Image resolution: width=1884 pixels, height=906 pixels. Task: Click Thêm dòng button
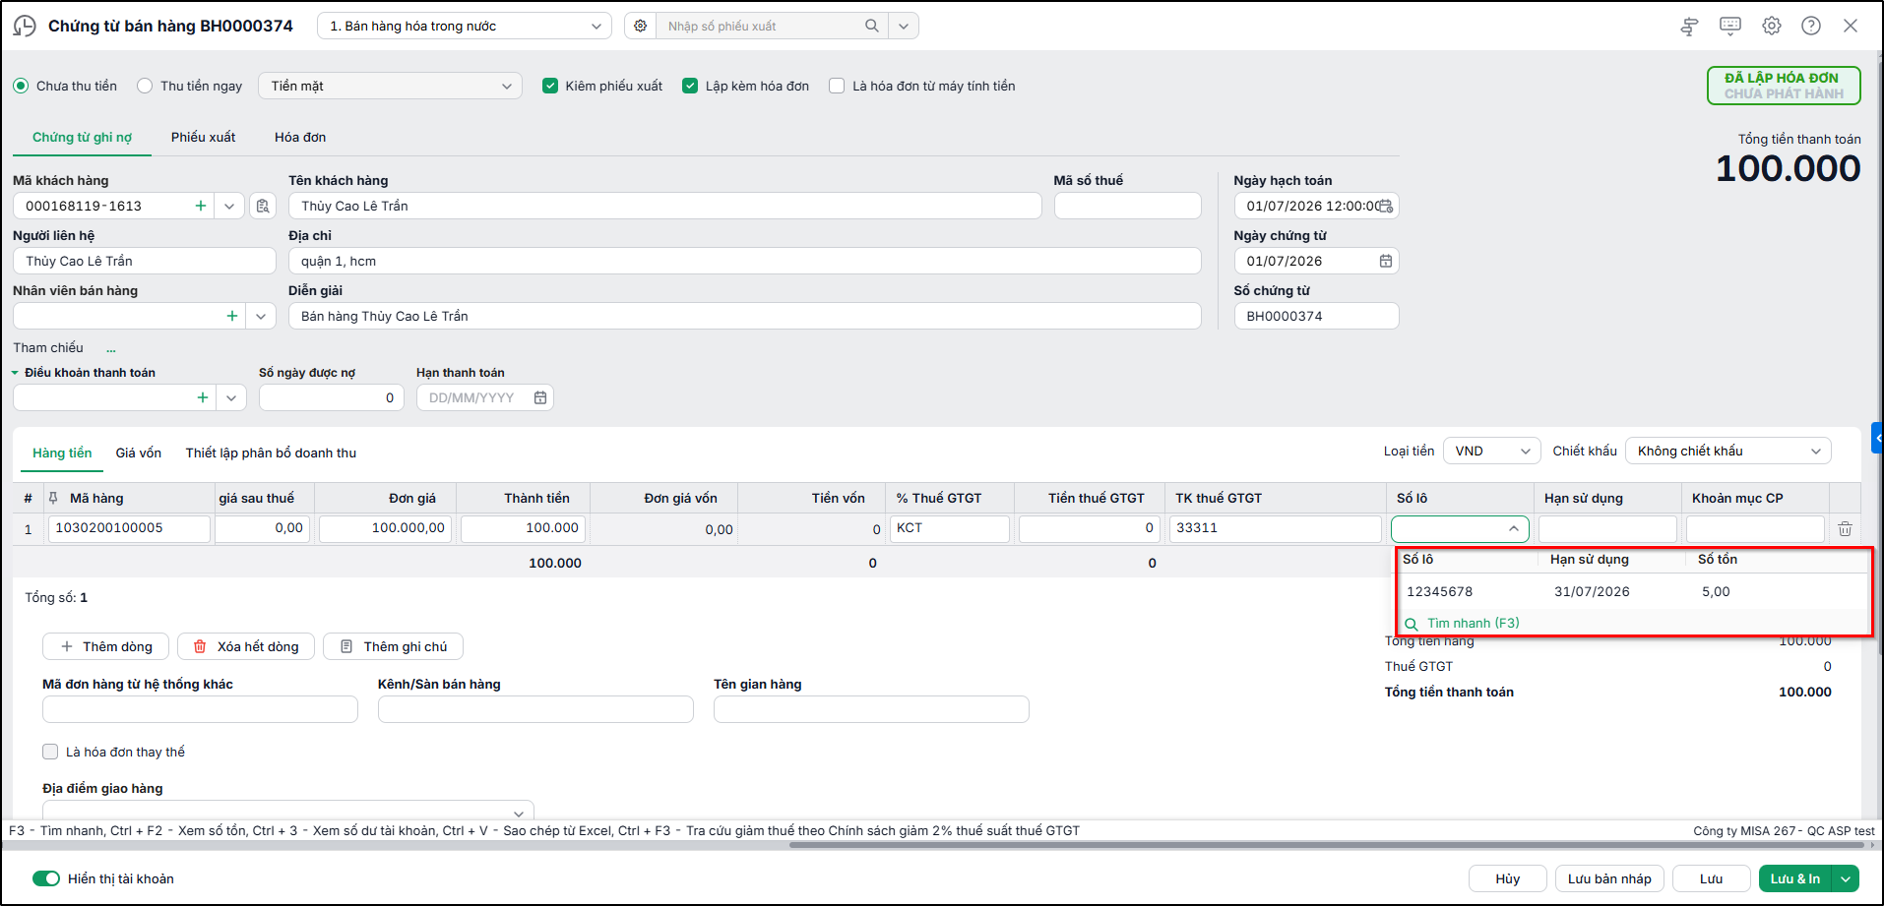(x=105, y=646)
